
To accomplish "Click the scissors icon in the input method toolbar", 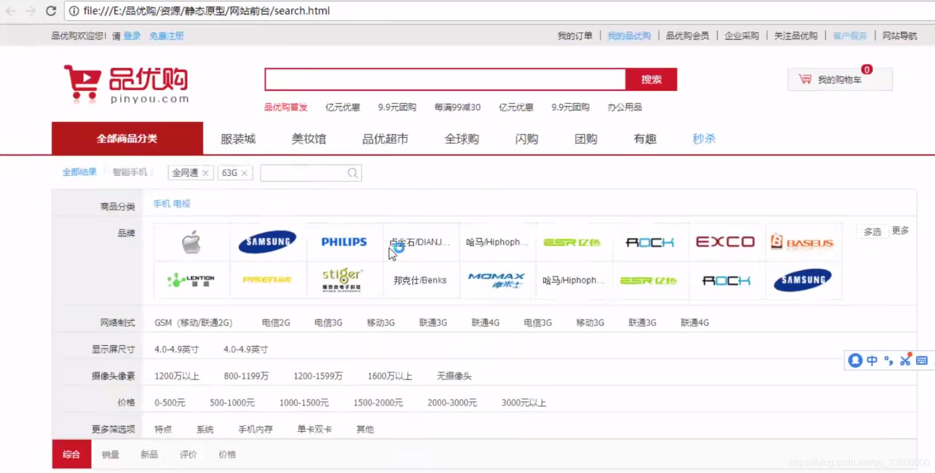I will (905, 360).
